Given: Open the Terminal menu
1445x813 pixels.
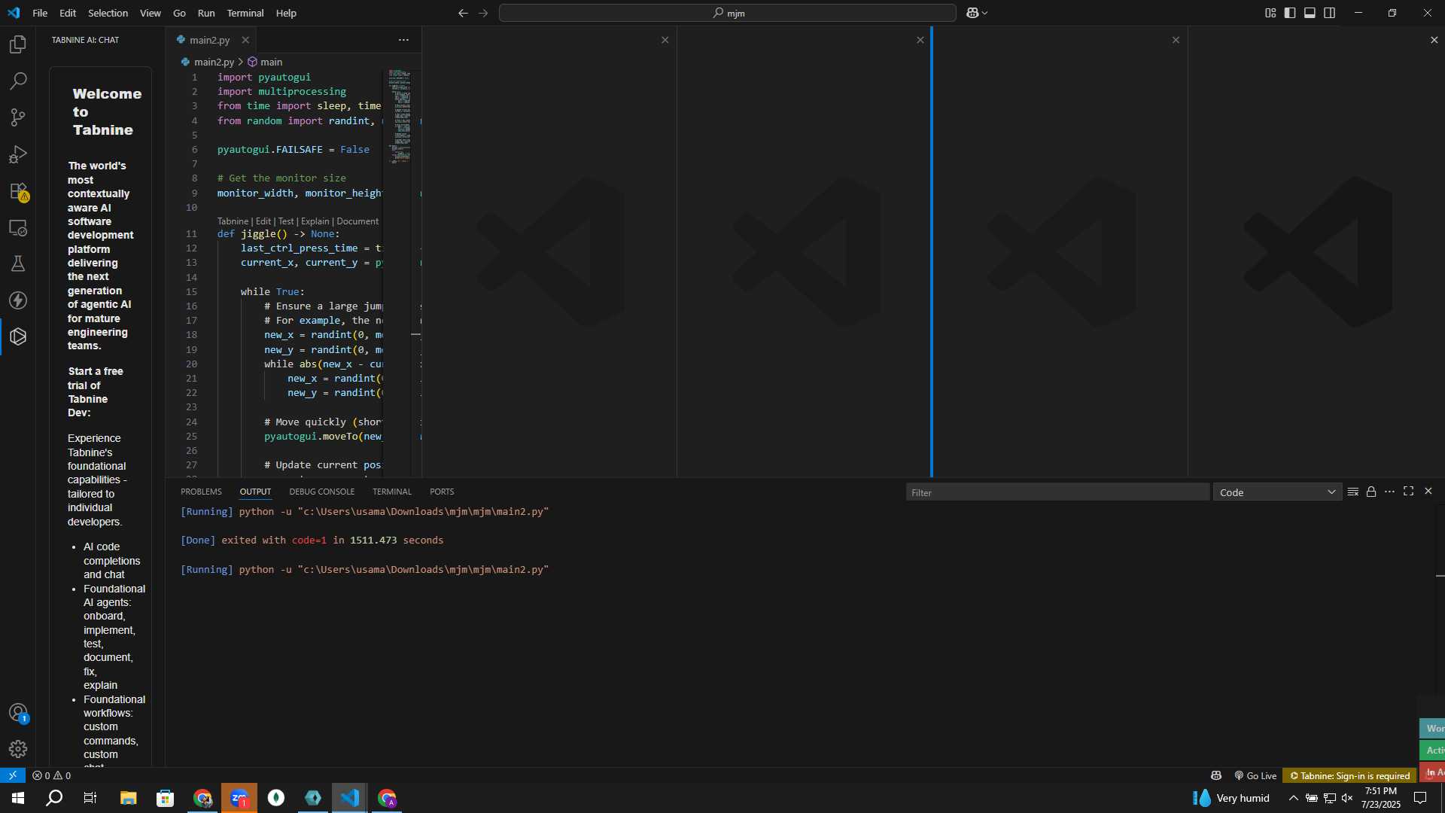Looking at the screenshot, I should [x=245, y=13].
